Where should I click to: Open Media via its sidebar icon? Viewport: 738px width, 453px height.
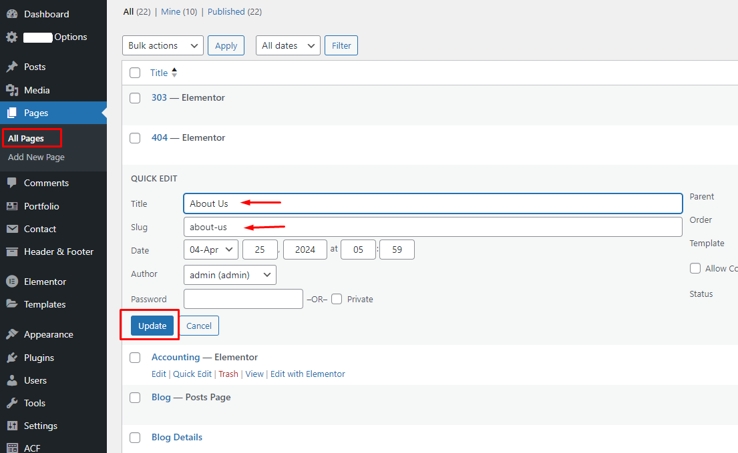tap(12, 90)
